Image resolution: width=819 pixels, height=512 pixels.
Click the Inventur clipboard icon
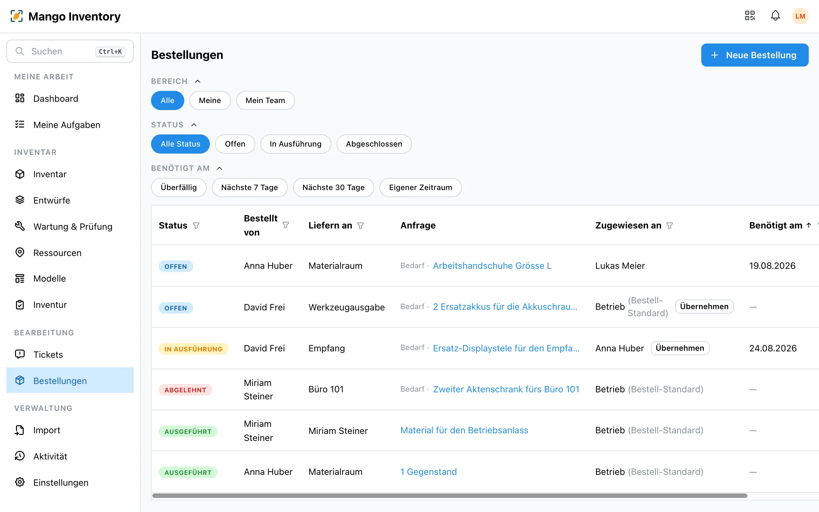[x=20, y=304]
